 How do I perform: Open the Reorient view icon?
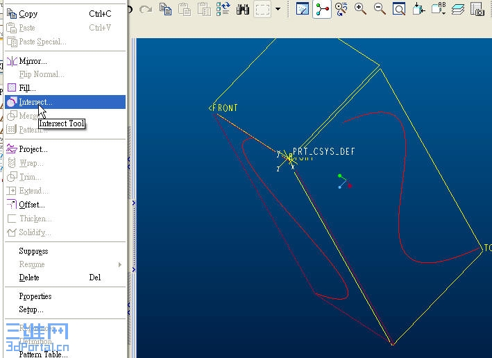tap(418, 9)
